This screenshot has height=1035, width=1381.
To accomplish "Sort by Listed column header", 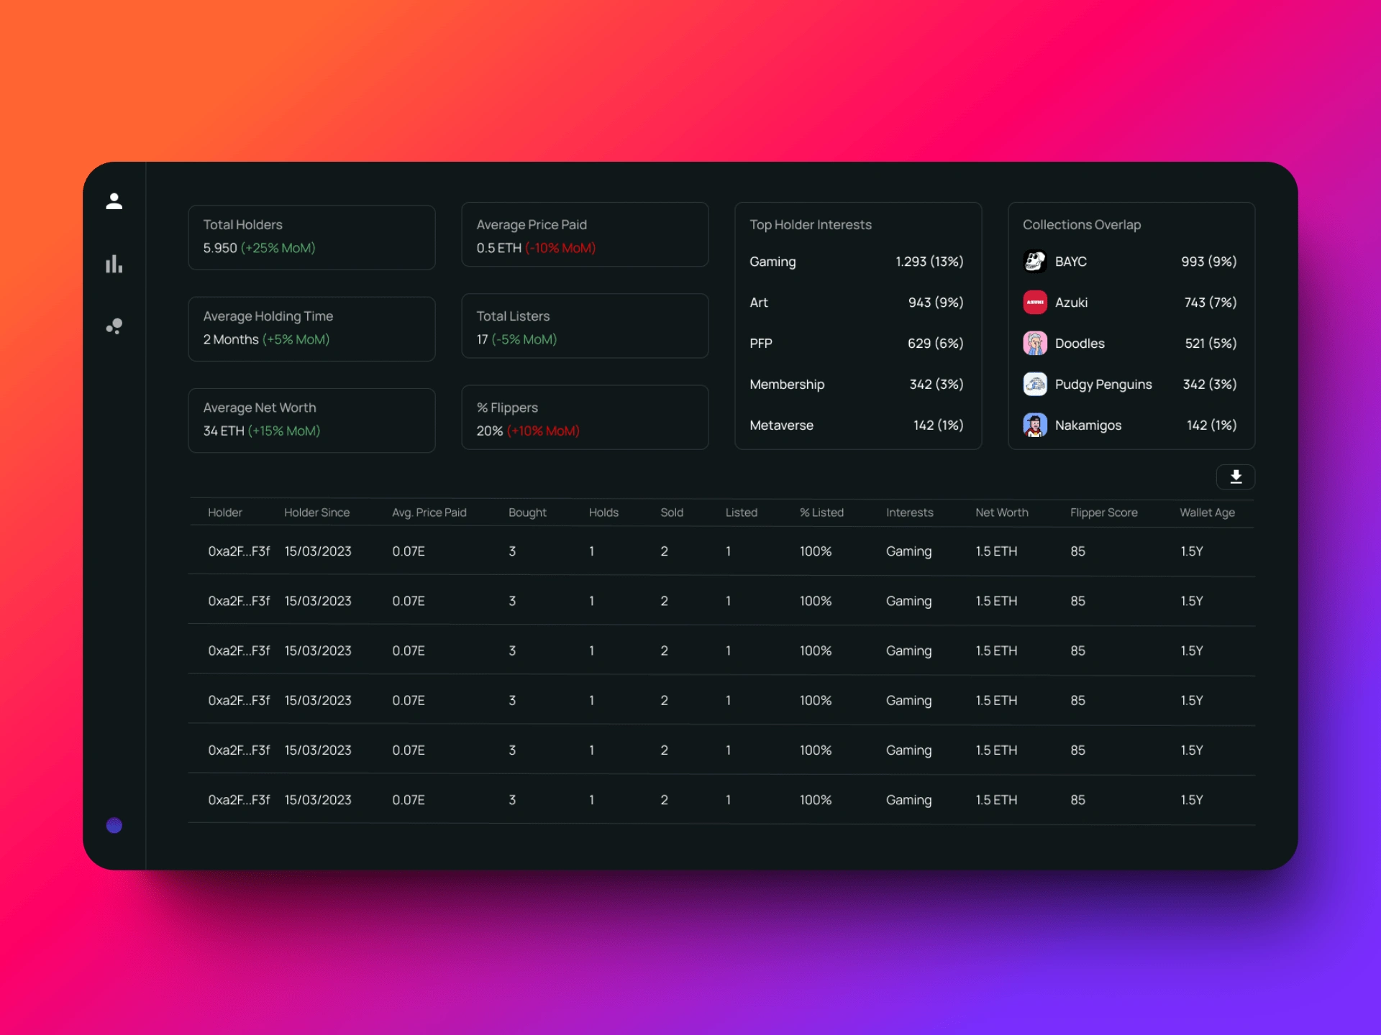I will click(741, 512).
